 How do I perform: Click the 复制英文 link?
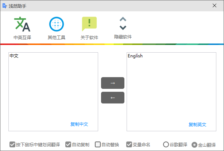(x=197, y=124)
